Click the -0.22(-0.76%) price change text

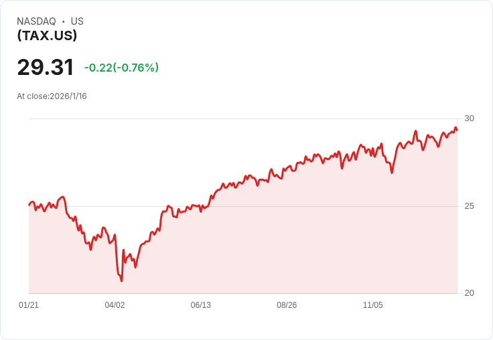click(121, 68)
